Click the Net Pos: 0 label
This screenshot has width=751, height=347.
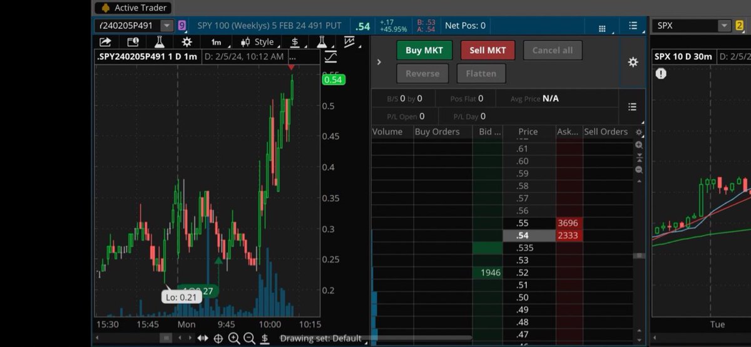pos(465,26)
